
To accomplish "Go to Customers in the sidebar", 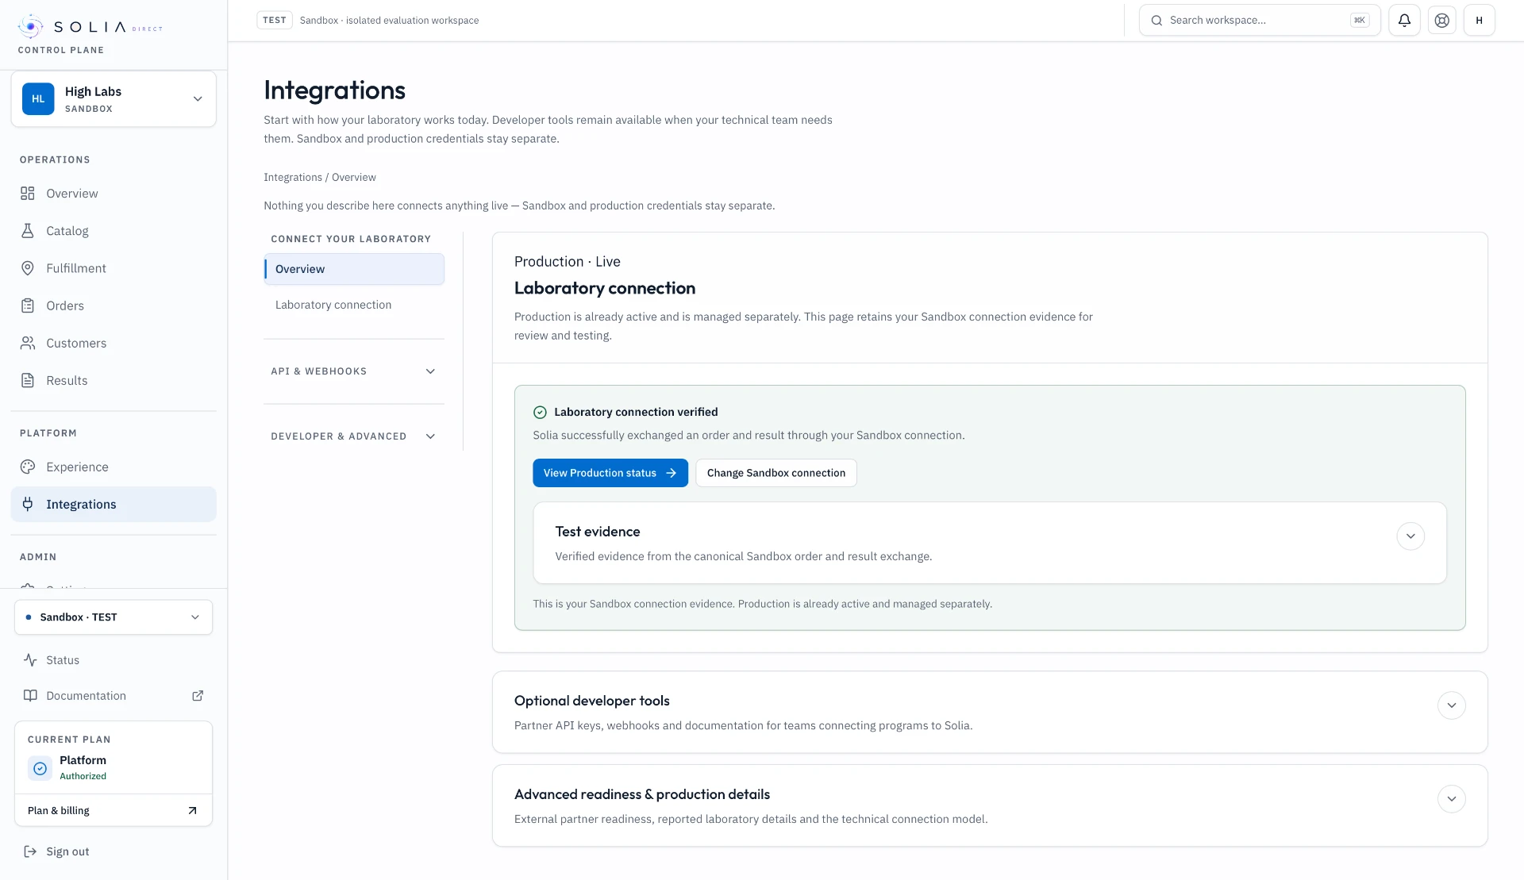I will (114, 343).
